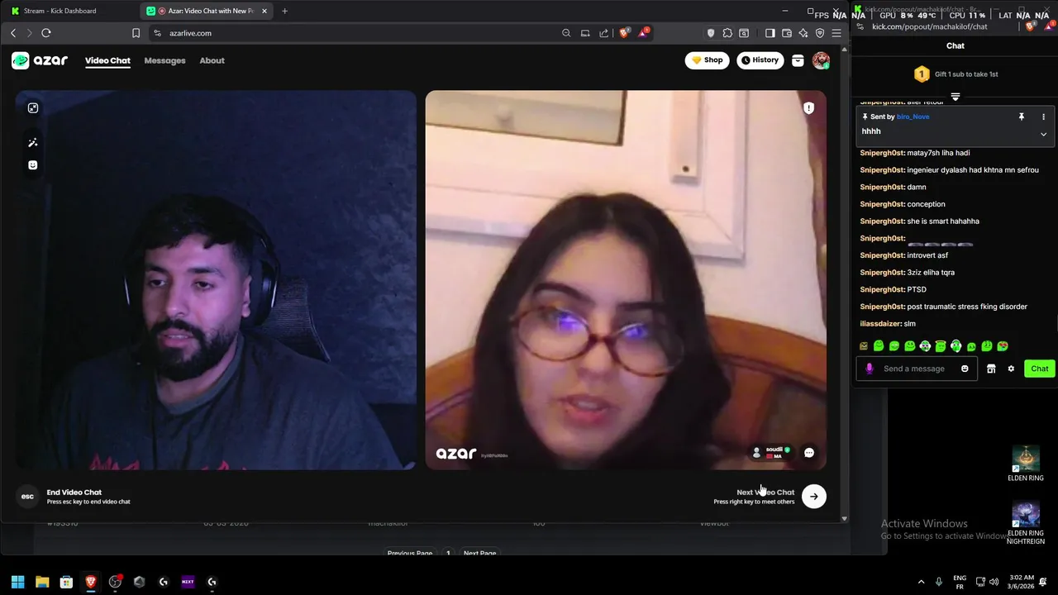The image size is (1058, 595).
Task: Close the Azar Video Chat tab
Action: pos(264,11)
